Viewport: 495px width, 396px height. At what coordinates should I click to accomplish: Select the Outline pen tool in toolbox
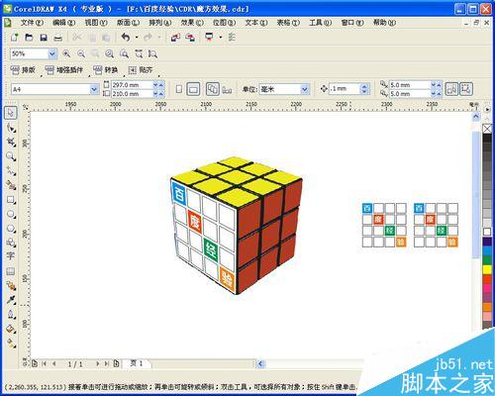click(11, 314)
